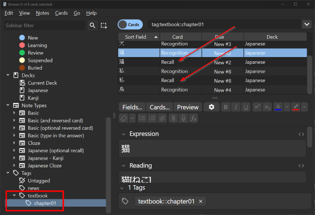The width and height of the screenshot is (315, 215).
Task: Open the Cards menu
Action: tap(61, 13)
